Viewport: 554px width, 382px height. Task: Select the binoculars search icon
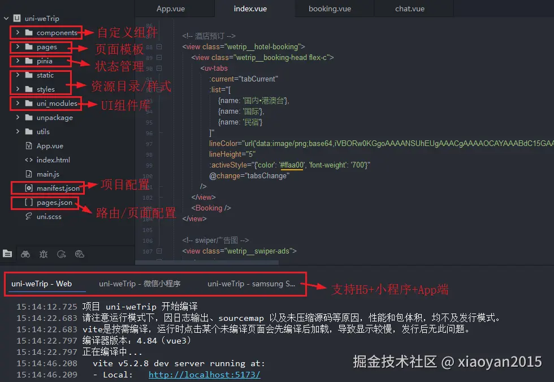pyautogui.click(x=25, y=254)
